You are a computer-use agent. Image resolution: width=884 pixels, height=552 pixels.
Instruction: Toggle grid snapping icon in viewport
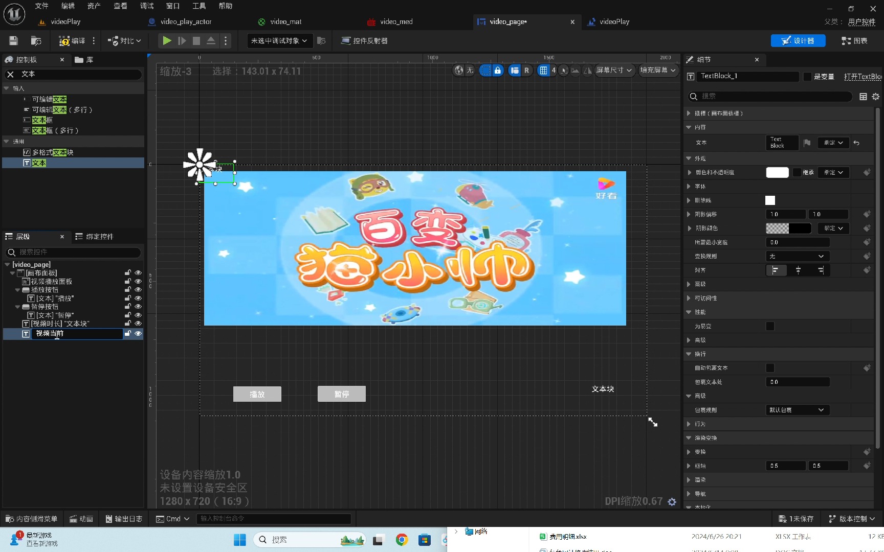click(x=543, y=71)
